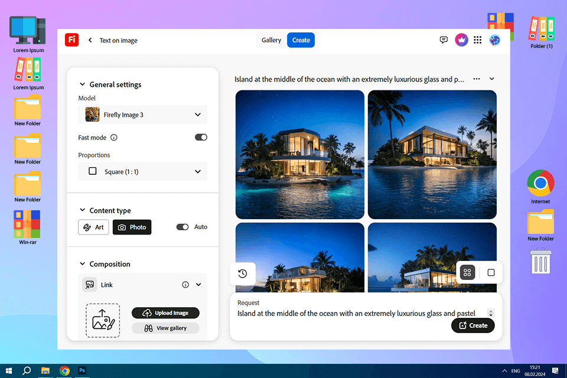Click the Link reference image icon
Image resolution: width=567 pixels, height=378 pixels.
point(89,285)
